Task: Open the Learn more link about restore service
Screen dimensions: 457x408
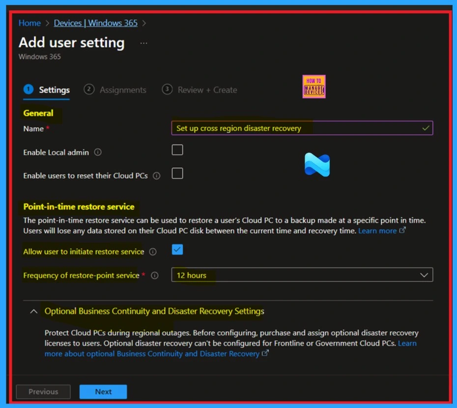Action: coord(381,231)
